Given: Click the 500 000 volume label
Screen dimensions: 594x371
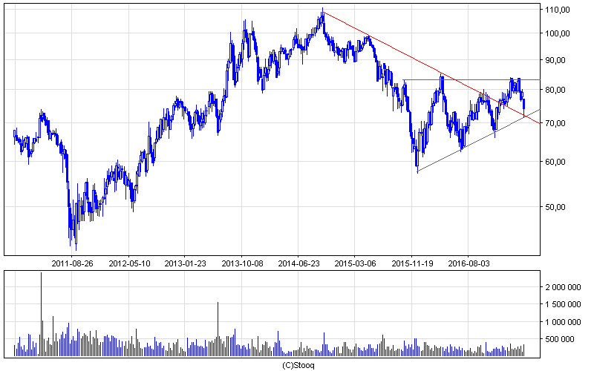Looking at the screenshot, I should tap(560, 339).
